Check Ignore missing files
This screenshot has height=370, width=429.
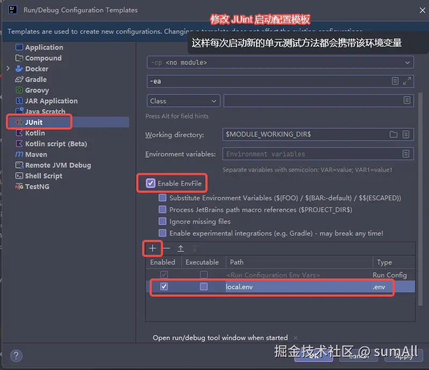click(162, 221)
